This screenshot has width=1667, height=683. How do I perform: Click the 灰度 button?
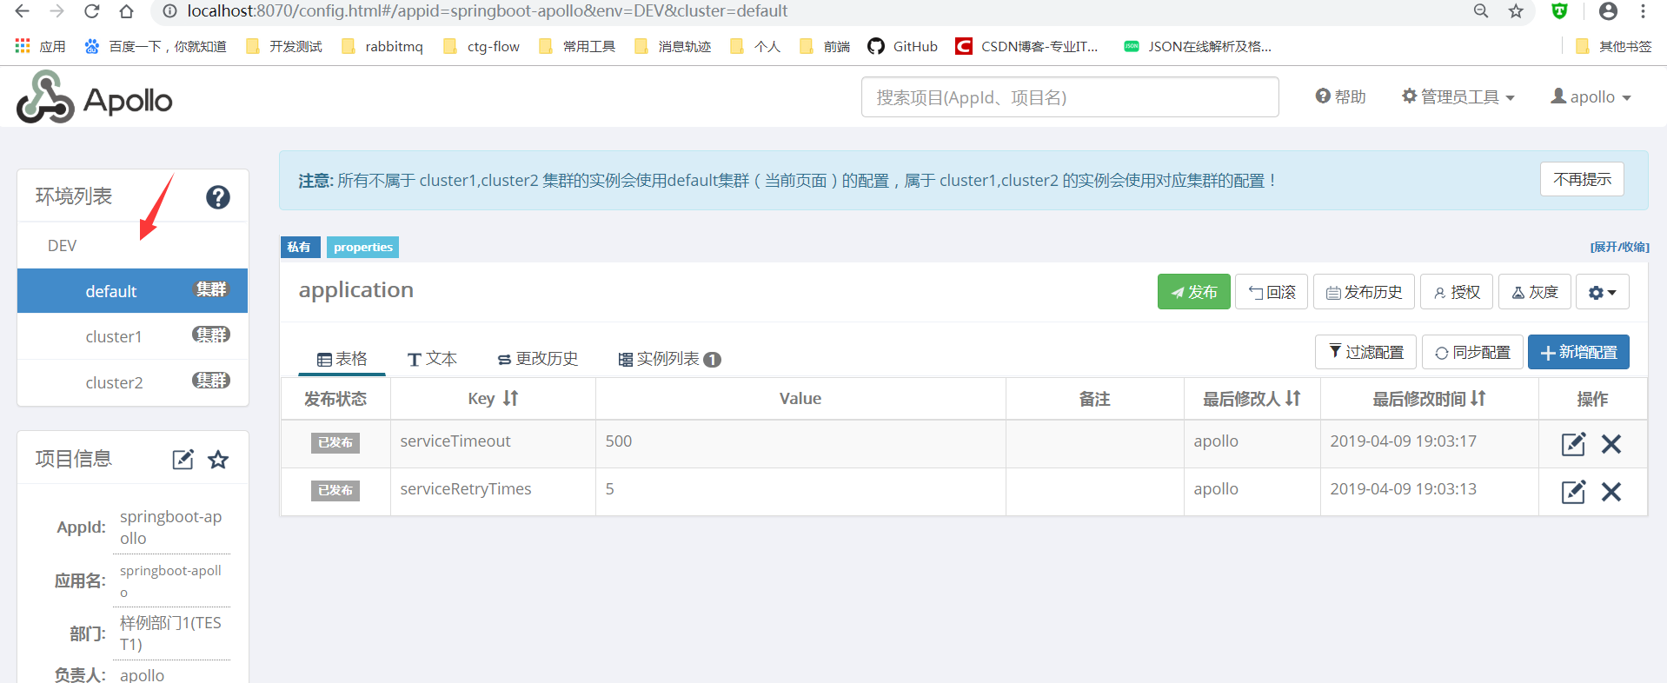click(x=1535, y=292)
